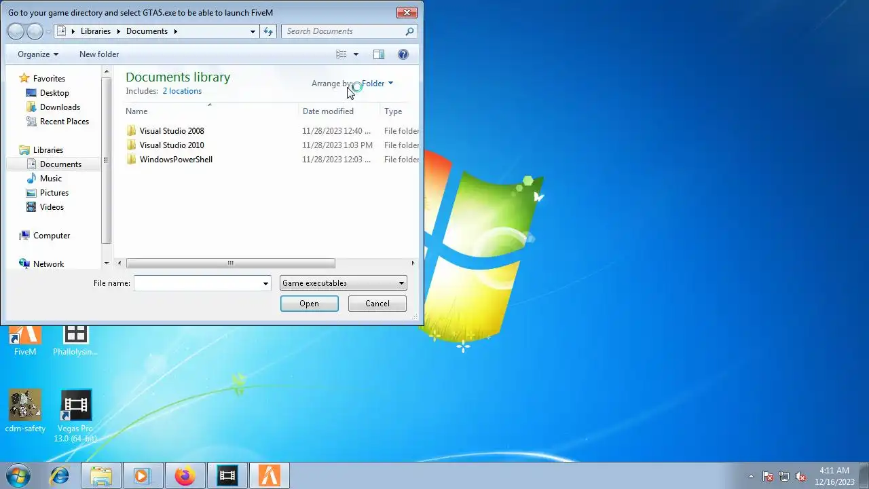Viewport: 869px width, 489px height.
Task: Switch to Vegas Pro taskbar button
Action: (x=227, y=475)
